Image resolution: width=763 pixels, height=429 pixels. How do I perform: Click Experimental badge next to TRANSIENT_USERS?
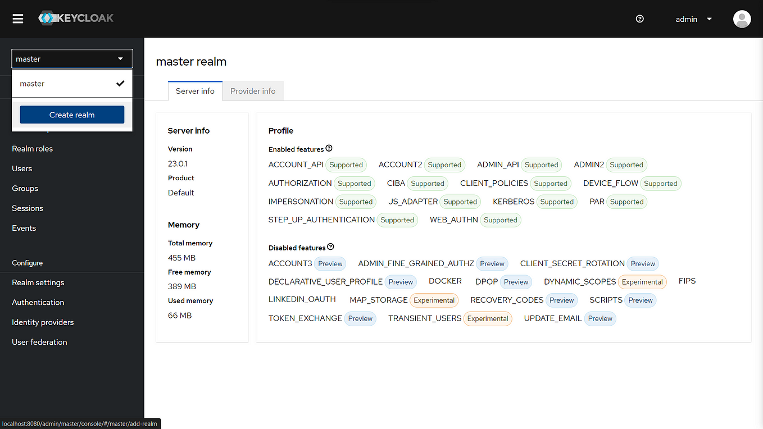tap(488, 318)
